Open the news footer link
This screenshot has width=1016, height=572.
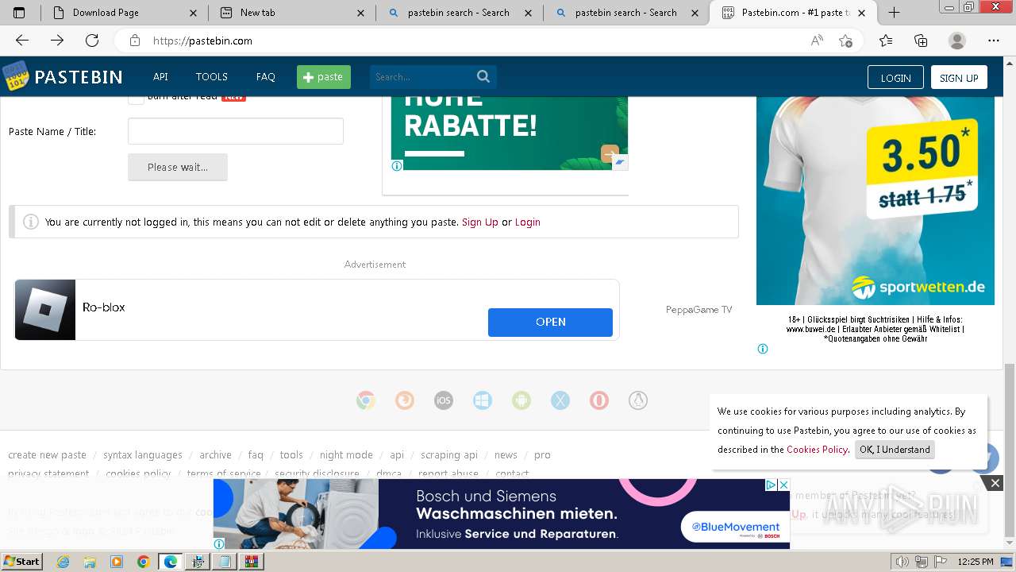click(x=506, y=455)
